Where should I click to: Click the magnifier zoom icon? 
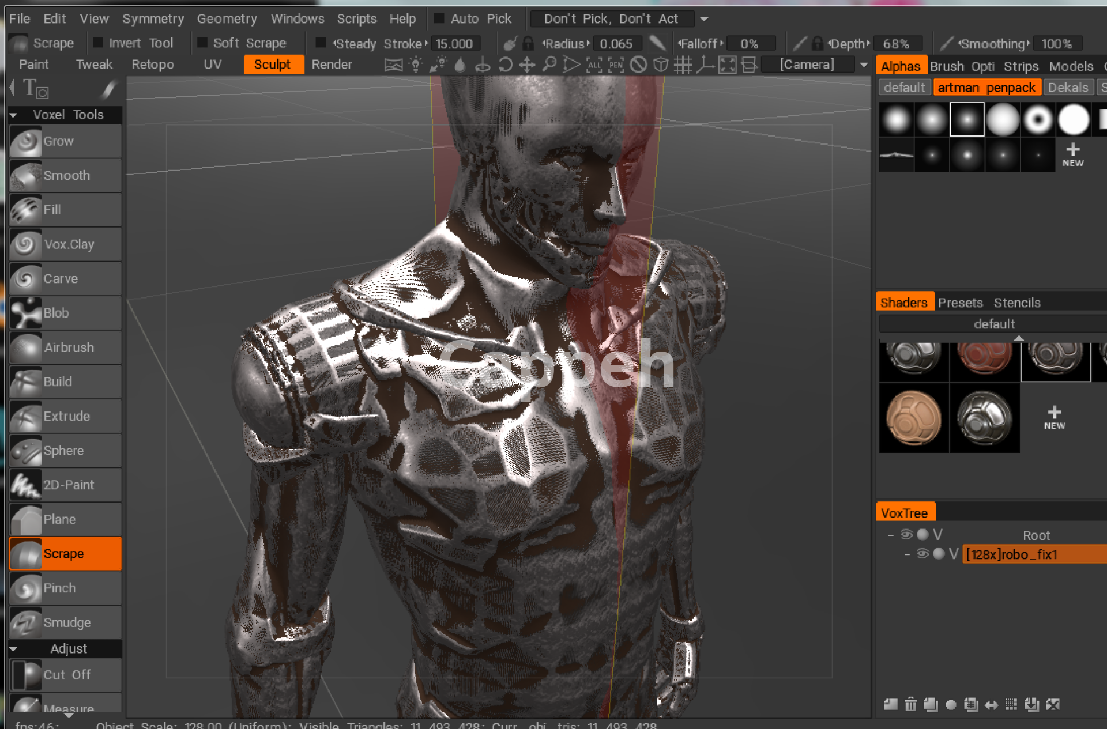(549, 65)
